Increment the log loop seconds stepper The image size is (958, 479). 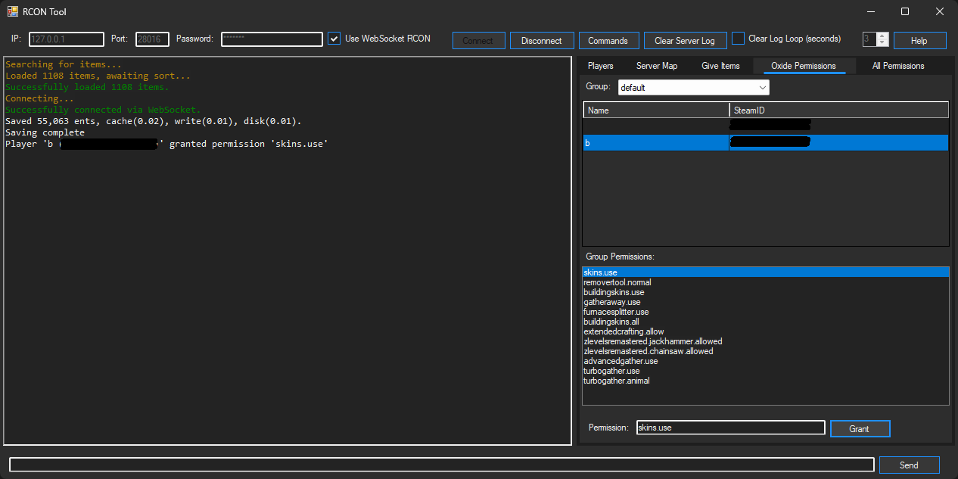point(882,36)
